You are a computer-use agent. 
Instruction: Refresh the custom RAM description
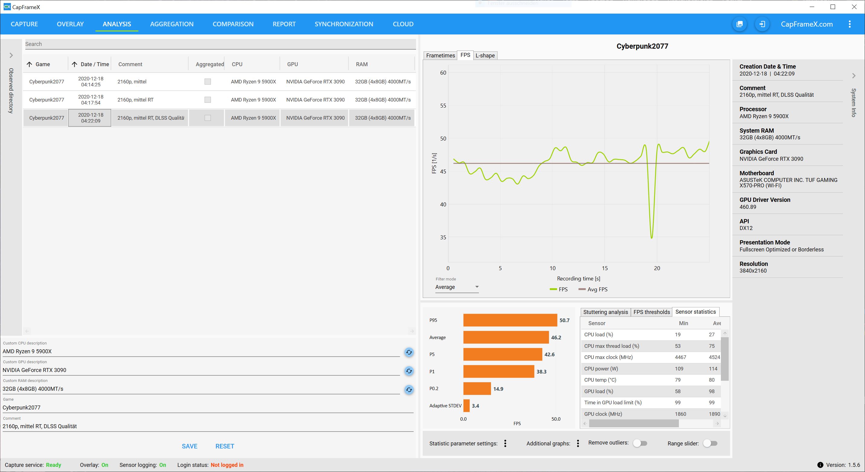click(x=409, y=390)
